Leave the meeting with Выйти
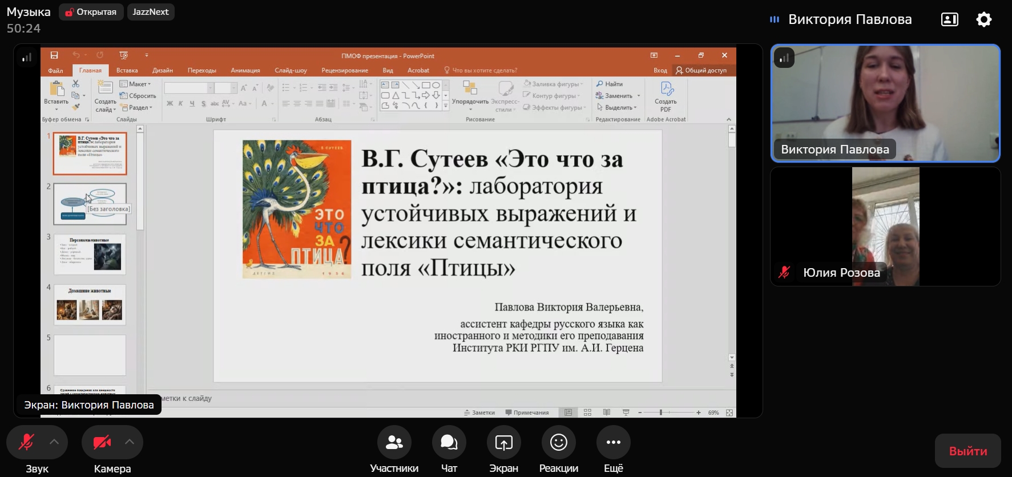Image resolution: width=1012 pixels, height=477 pixels. (x=967, y=451)
